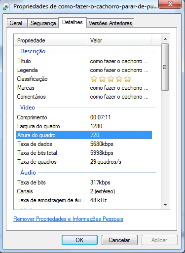Click the vertical scrollbar thumb
The height and width of the screenshot is (253, 185).
pyautogui.click(x=165, y=67)
